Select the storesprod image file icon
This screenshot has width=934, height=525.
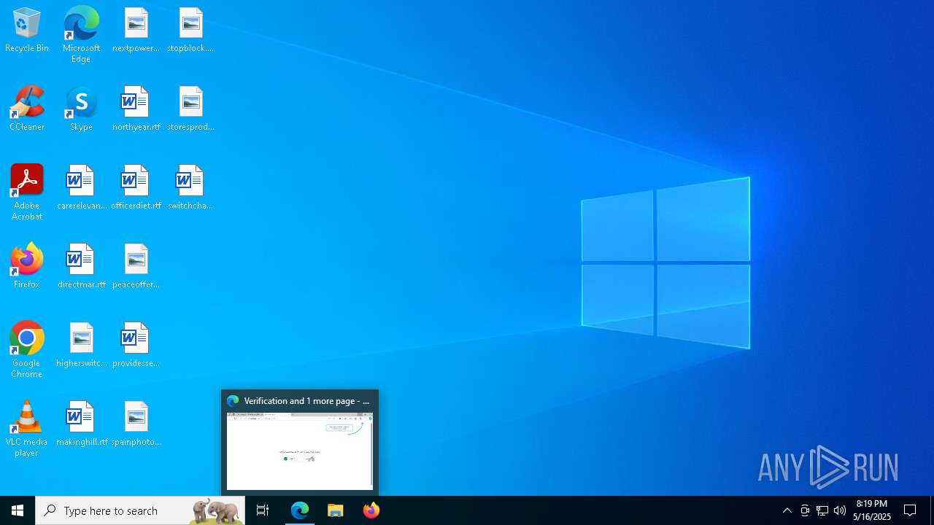190,109
